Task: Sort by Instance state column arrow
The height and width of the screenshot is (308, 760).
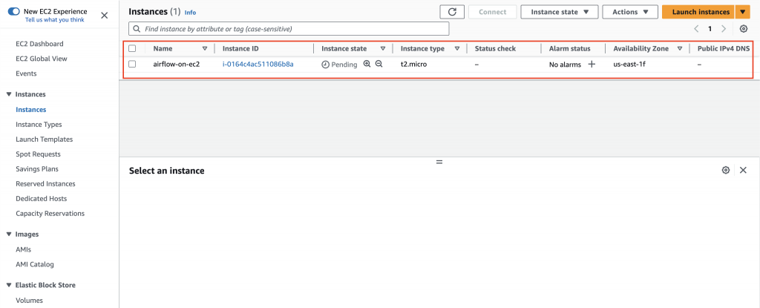Action: click(383, 48)
